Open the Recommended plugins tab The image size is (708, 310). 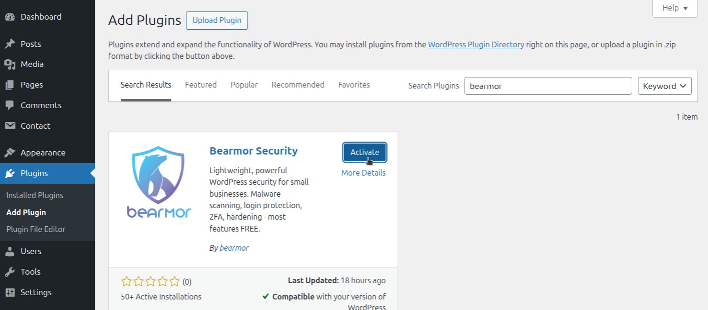click(298, 85)
